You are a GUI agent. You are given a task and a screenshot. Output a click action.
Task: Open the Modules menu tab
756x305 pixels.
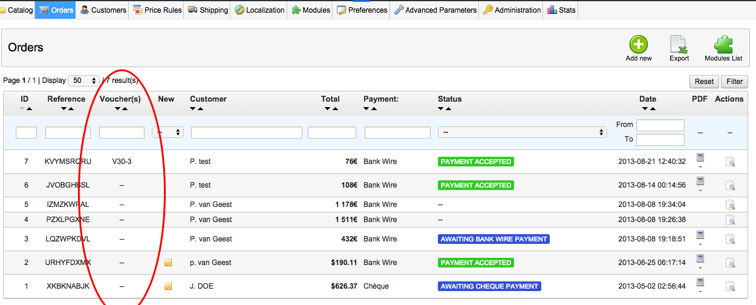tap(310, 10)
